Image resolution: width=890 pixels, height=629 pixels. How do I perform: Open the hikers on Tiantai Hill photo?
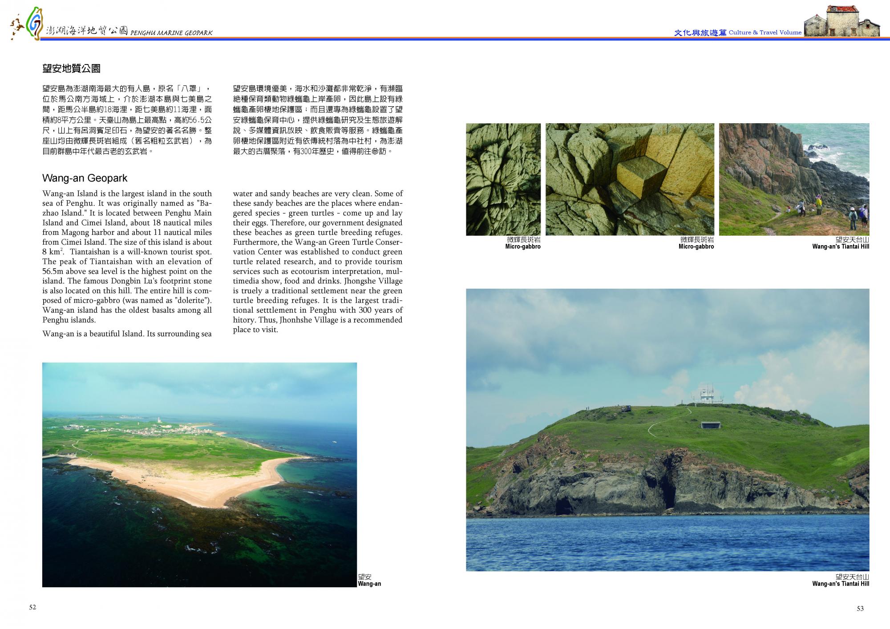click(x=794, y=179)
